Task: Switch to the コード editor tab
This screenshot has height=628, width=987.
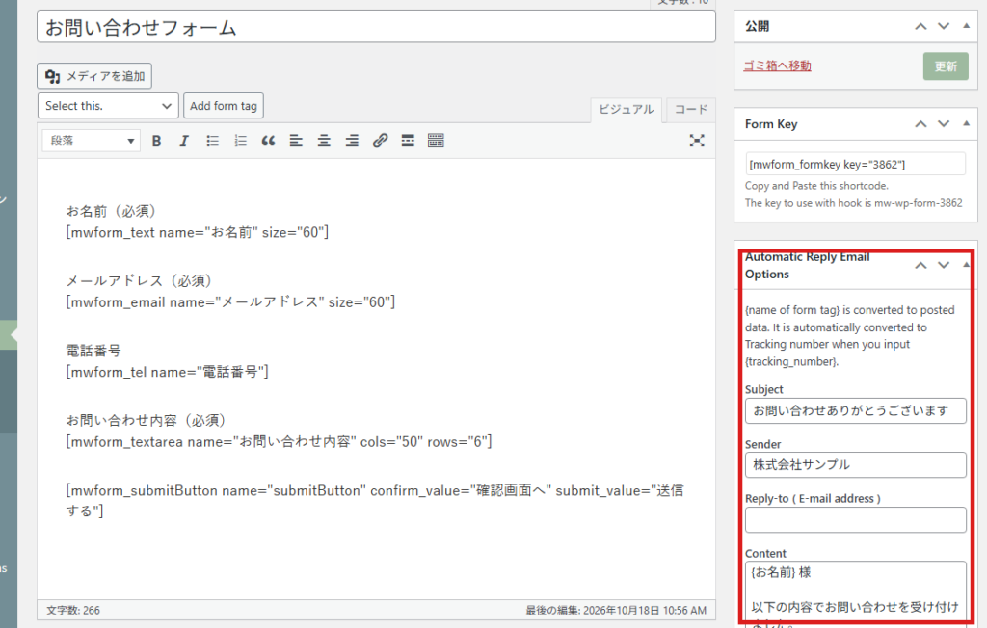Action: coord(690,110)
